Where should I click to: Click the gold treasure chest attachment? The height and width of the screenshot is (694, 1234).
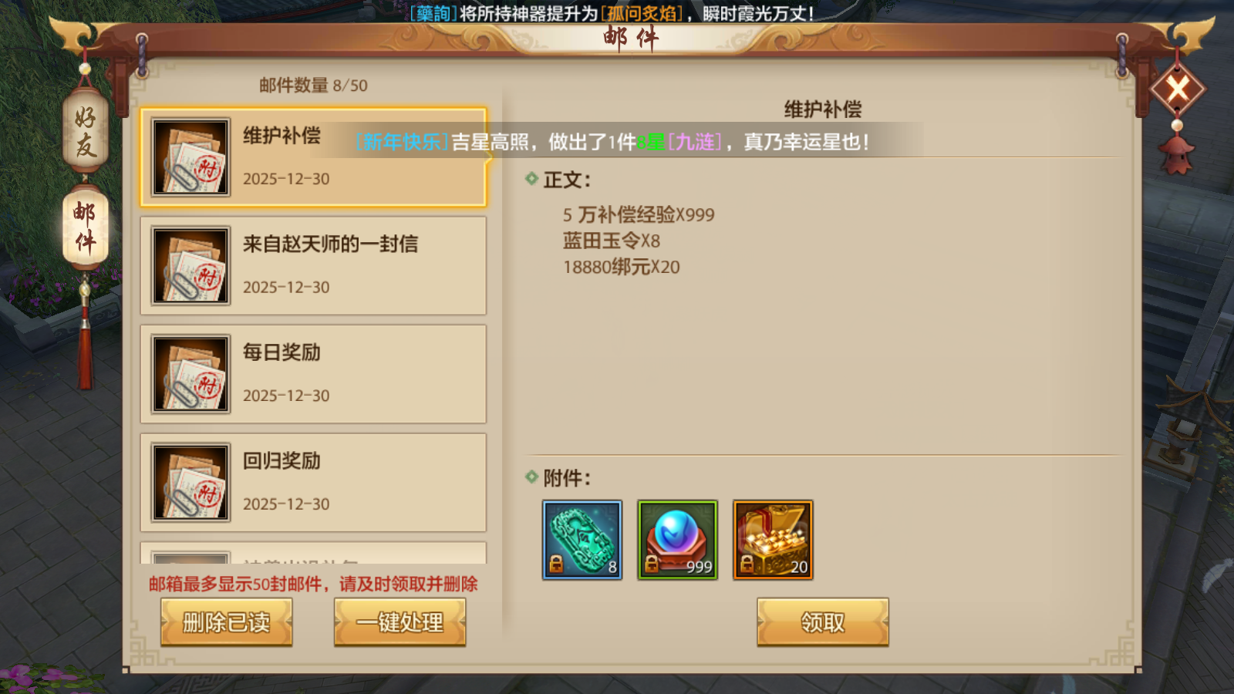click(773, 540)
